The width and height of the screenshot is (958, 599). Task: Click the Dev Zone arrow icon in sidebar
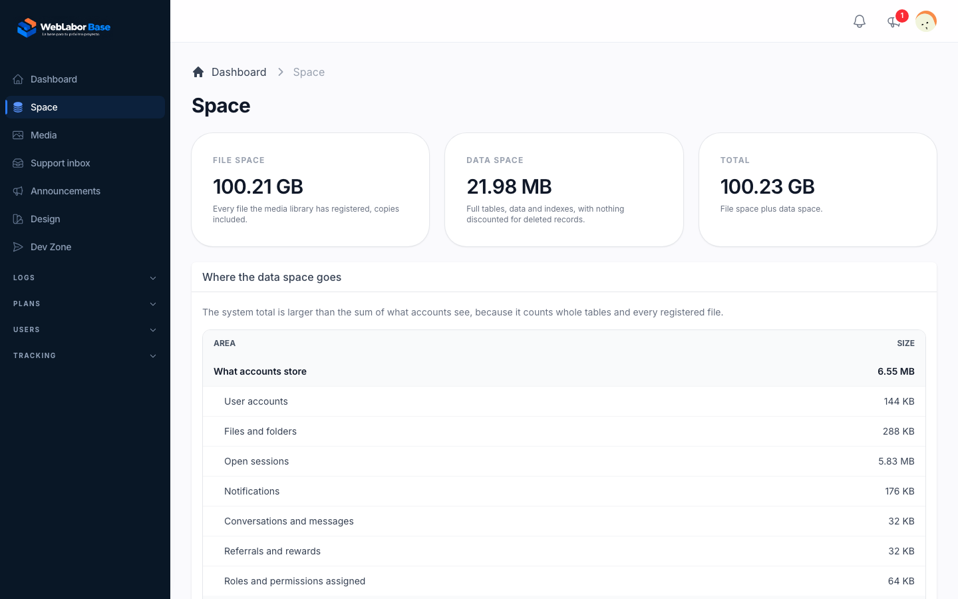[x=18, y=247]
